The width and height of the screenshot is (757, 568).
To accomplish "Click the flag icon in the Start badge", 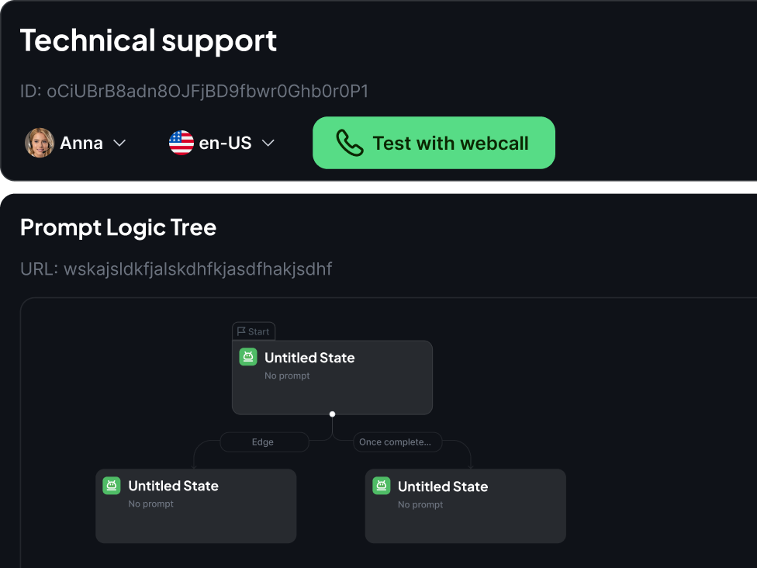I will pyautogui.click(x=240, y=331).
